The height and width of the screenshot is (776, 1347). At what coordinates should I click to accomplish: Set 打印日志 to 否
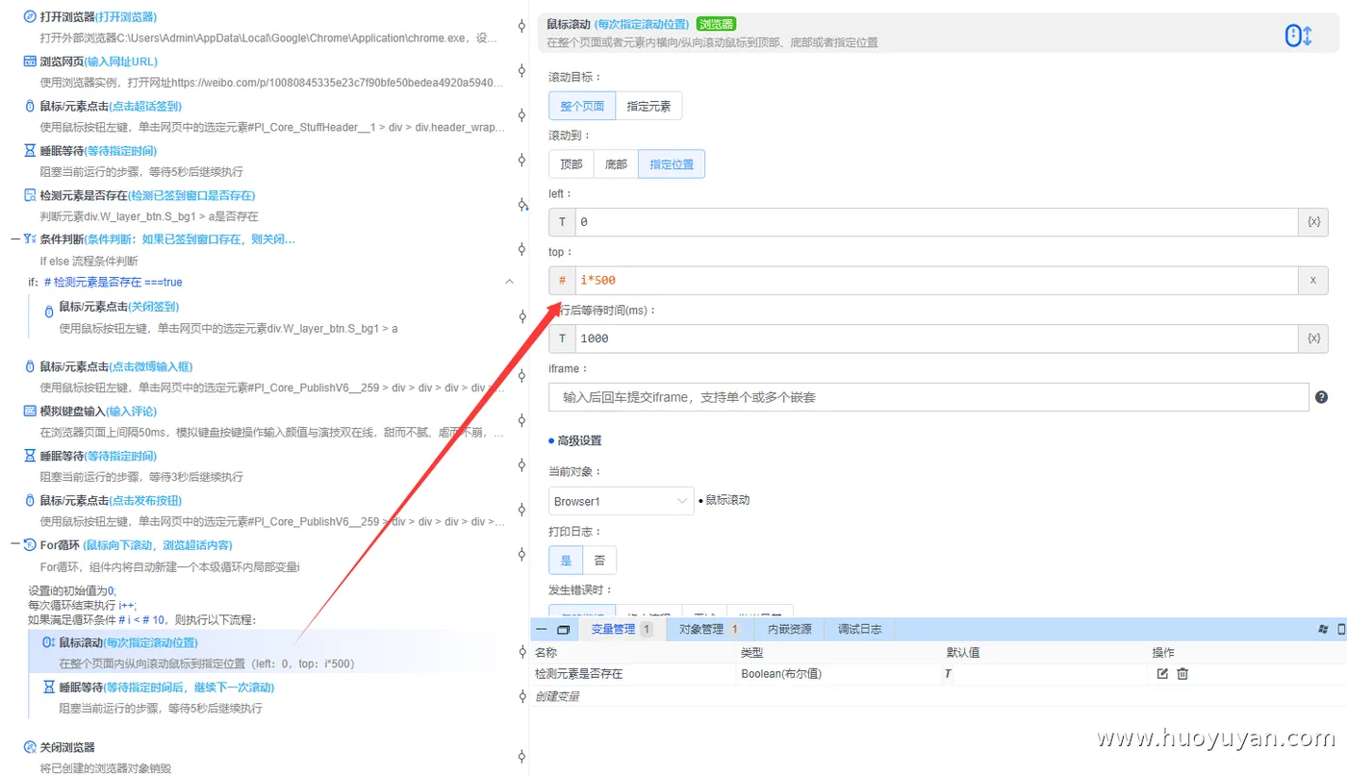599,560
